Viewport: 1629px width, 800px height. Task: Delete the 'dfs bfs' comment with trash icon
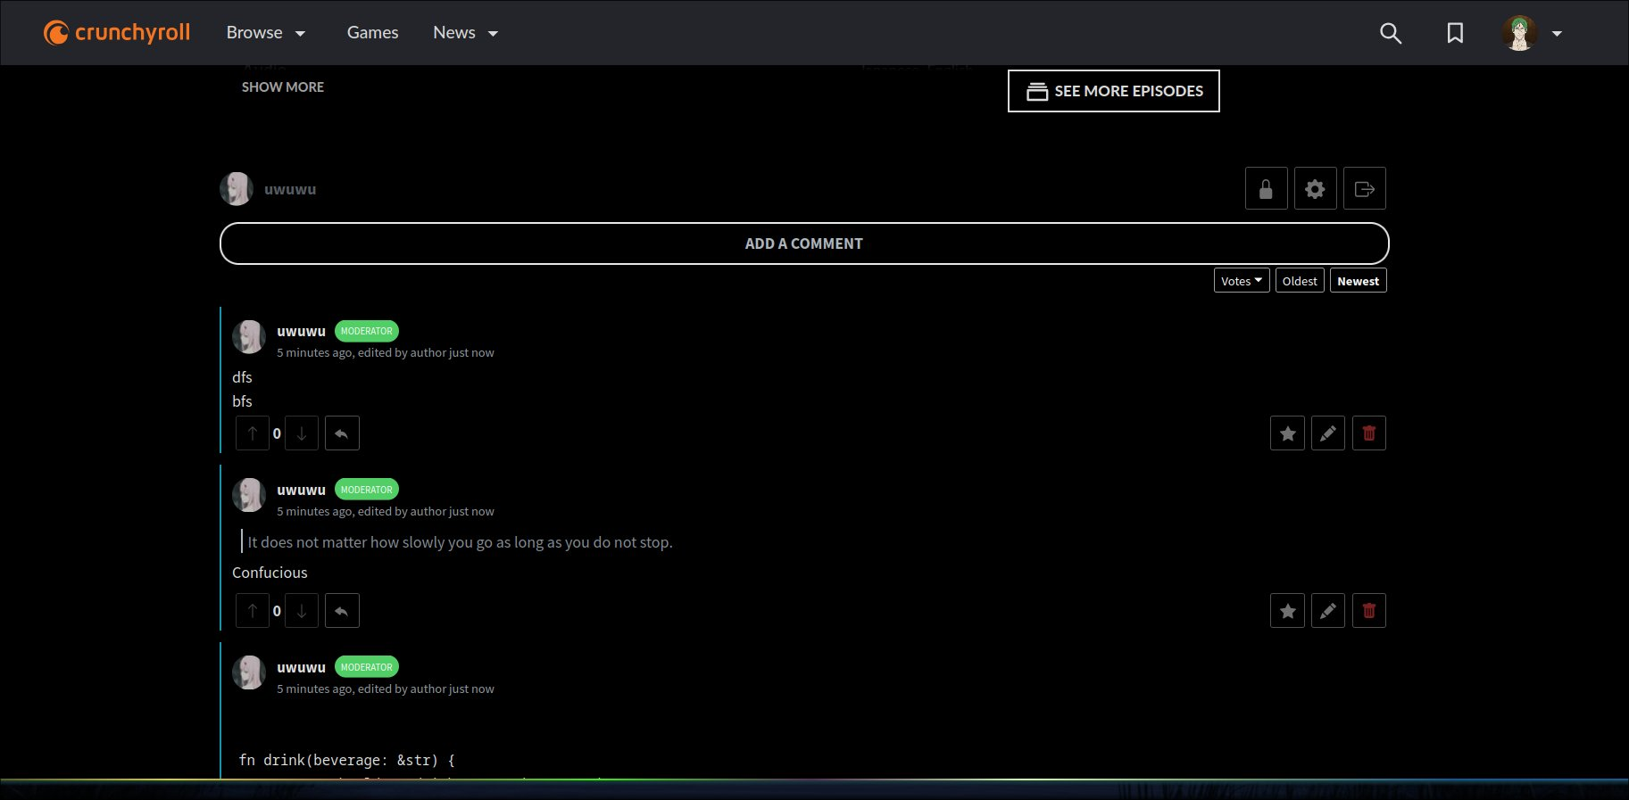pyautogui.click(x=1368, y=433)
